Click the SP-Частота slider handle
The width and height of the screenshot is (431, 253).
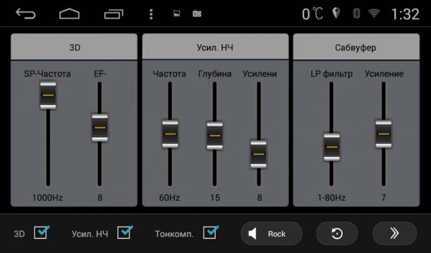pos(48,95)
